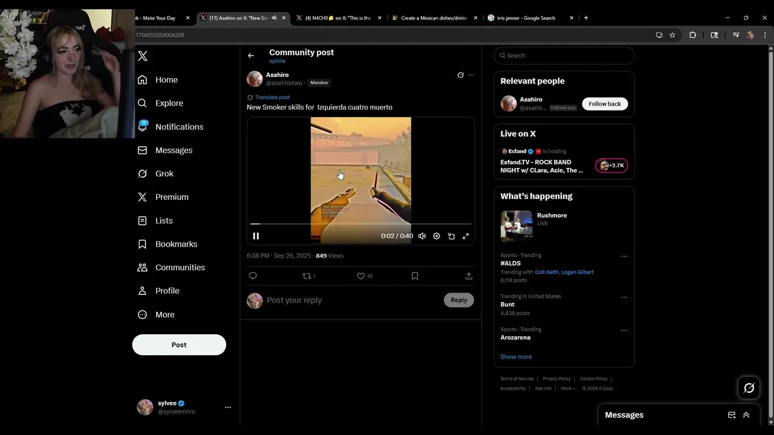Open a new browser tab

(586, 18)
